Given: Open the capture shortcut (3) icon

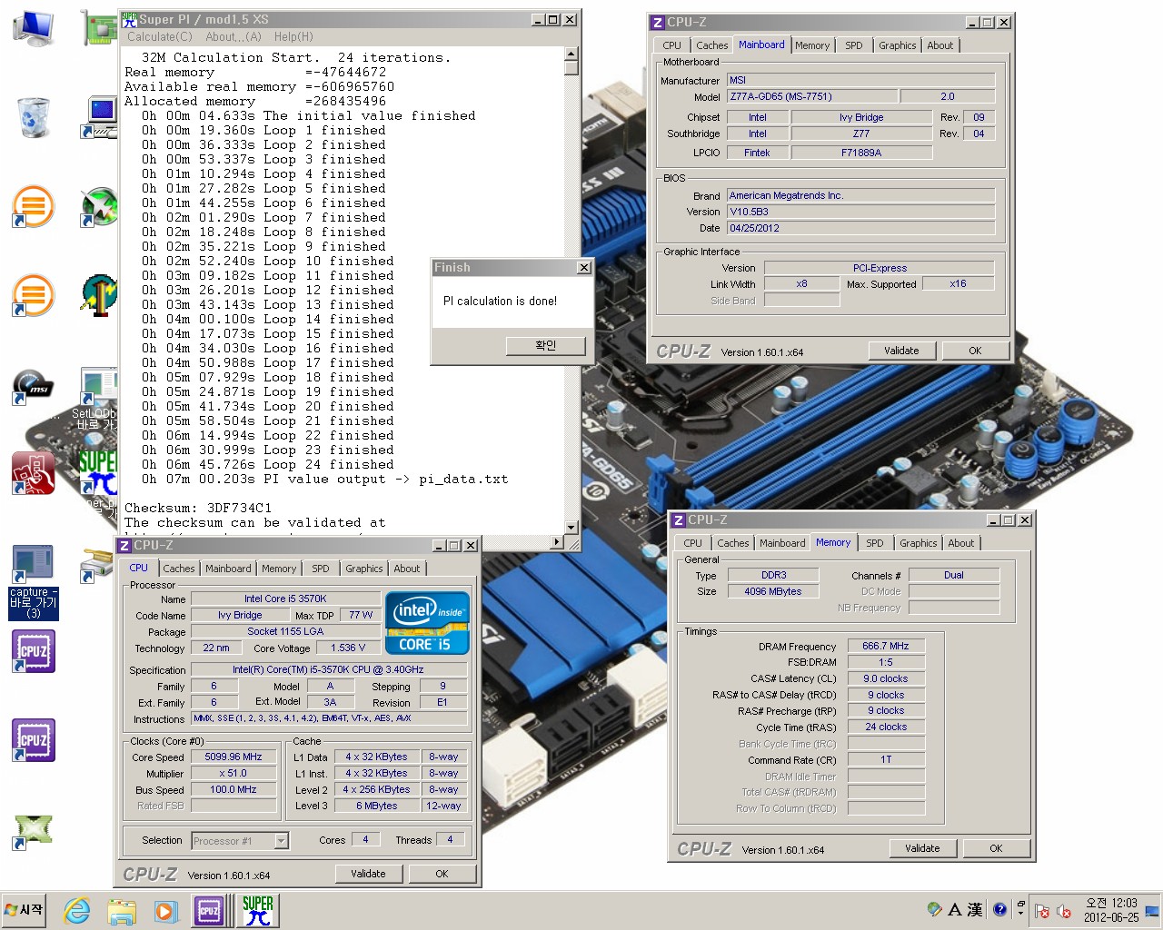Looking at the screenshot, I should pyautogui.click(x=34, y=582).
